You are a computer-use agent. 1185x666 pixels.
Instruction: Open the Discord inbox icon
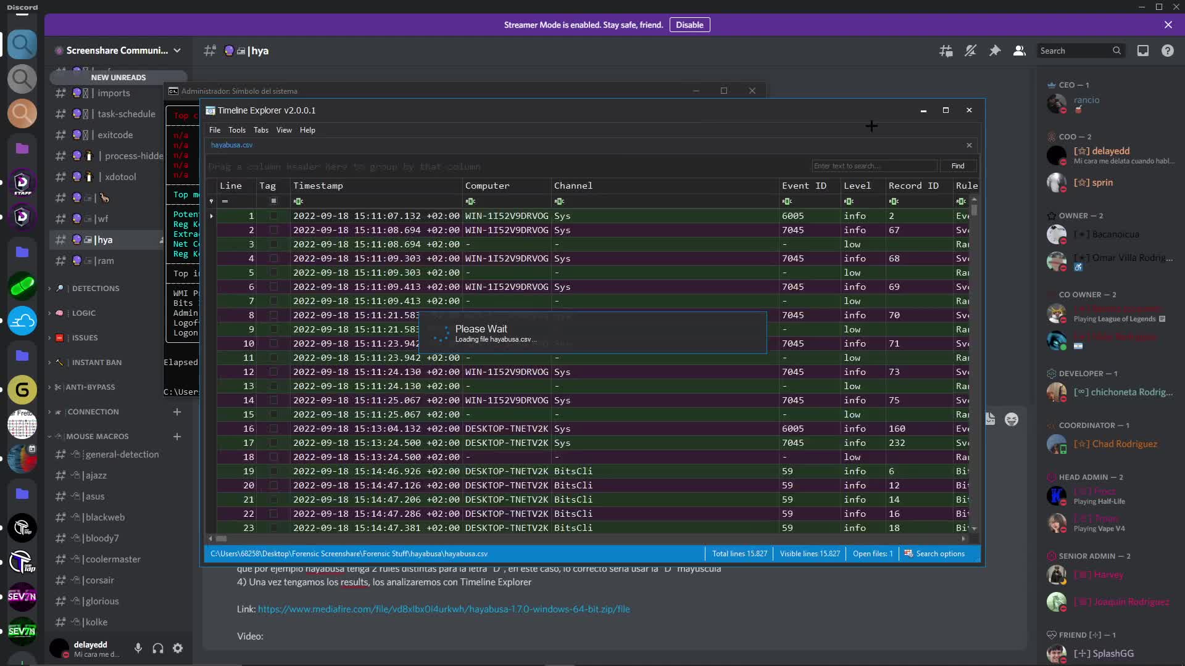(x=1143, y=51)
